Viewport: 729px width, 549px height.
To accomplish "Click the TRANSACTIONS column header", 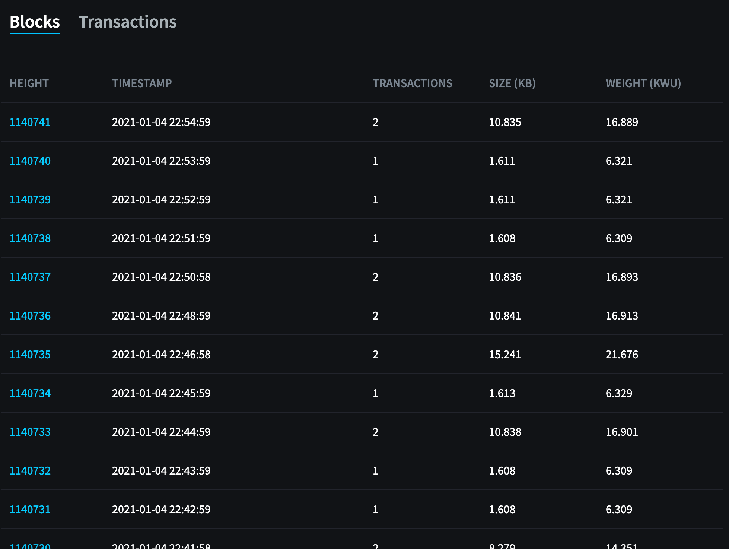I will tap(413, 83).
